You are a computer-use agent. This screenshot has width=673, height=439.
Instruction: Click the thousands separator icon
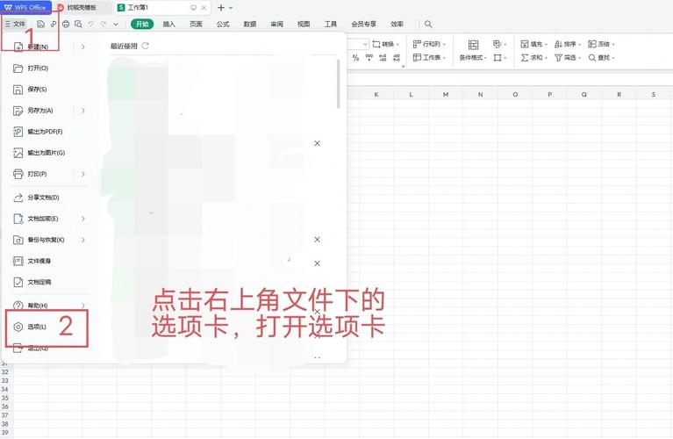point(369,58)
